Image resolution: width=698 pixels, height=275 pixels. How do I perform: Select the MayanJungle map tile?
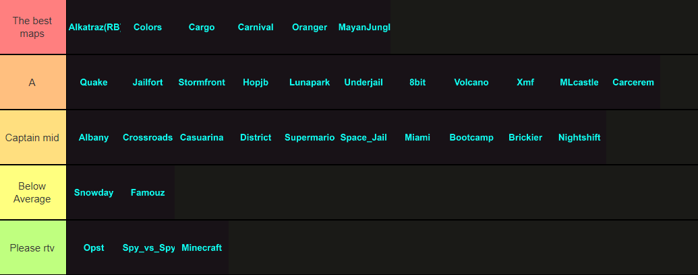(363, 28)
